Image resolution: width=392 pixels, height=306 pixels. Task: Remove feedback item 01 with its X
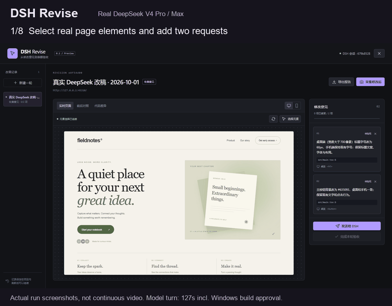coord(375,134)
